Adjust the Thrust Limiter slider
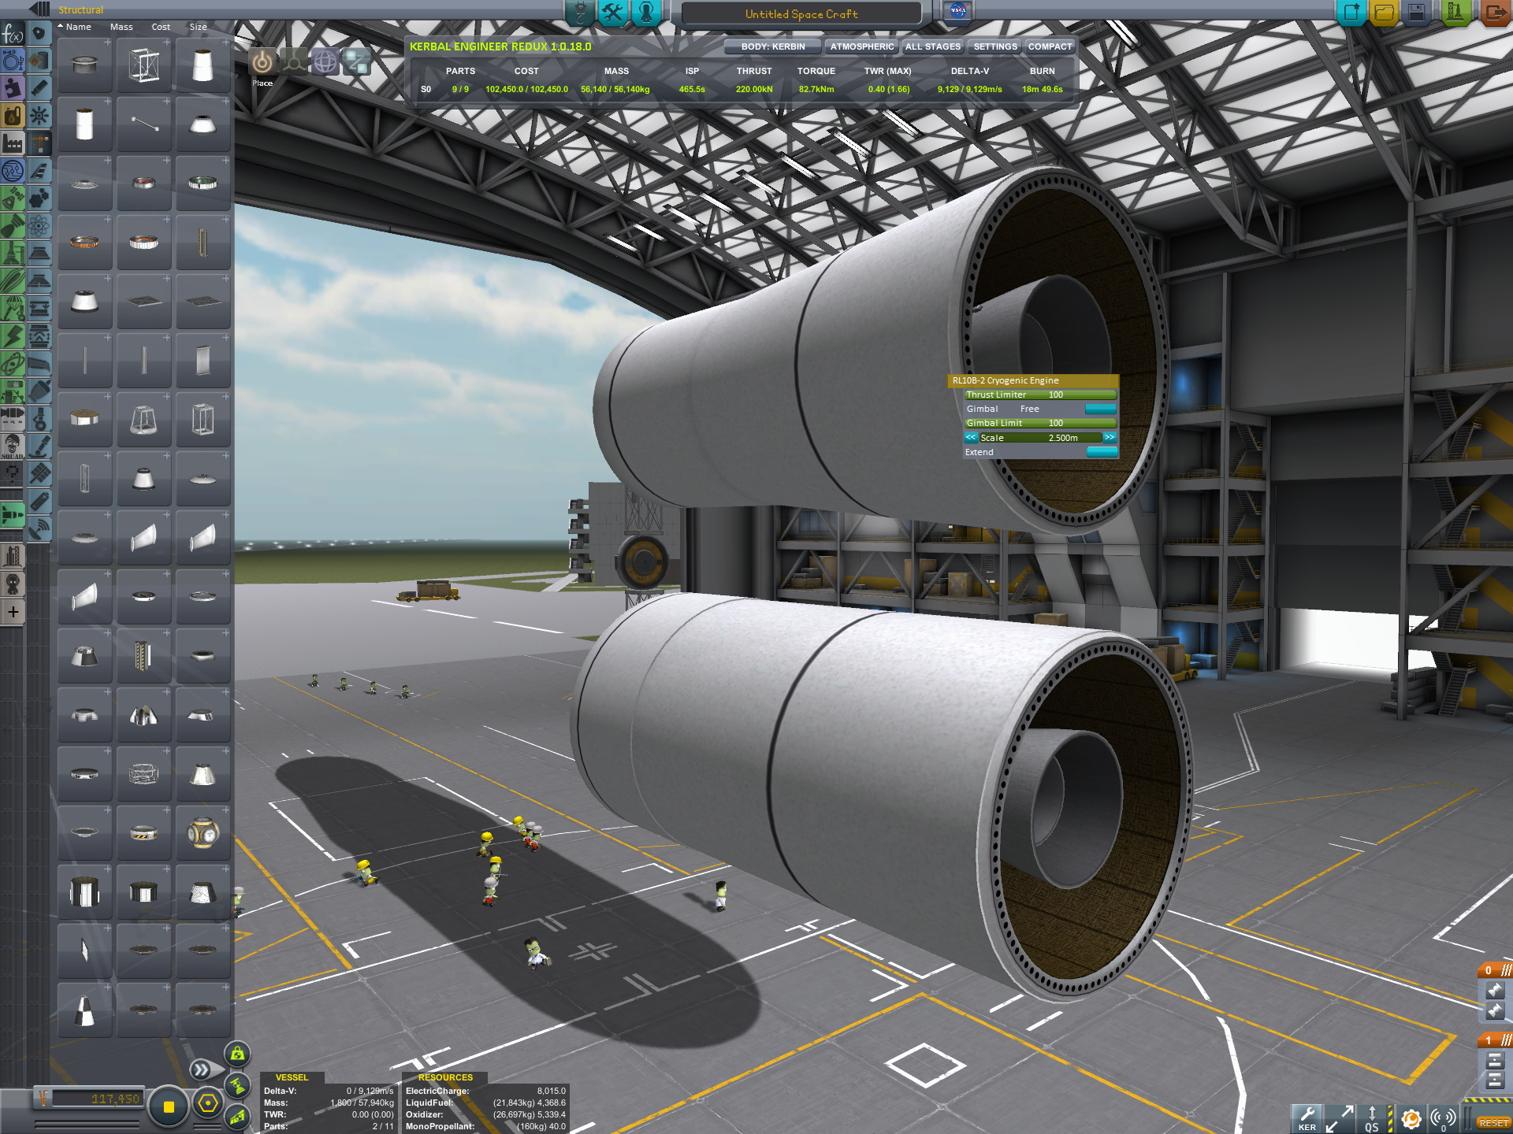The height and width of the screenshot is (1134, 1513). point(1040,395)
